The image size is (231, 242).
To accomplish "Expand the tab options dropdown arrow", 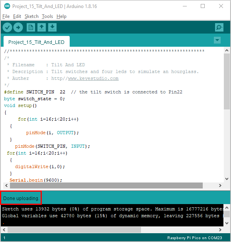I will [217, 40].
